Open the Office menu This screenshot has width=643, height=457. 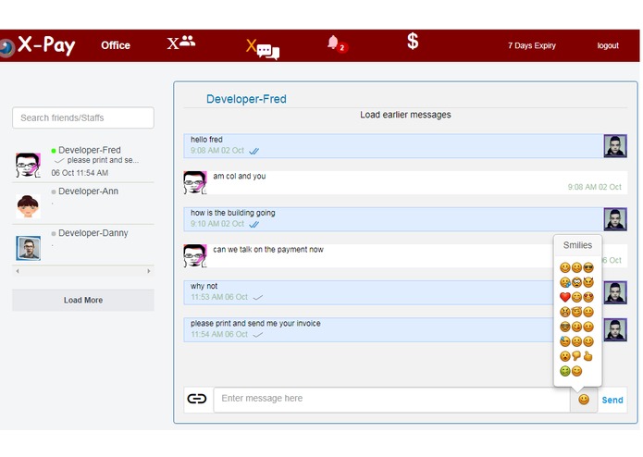[116, 45]
